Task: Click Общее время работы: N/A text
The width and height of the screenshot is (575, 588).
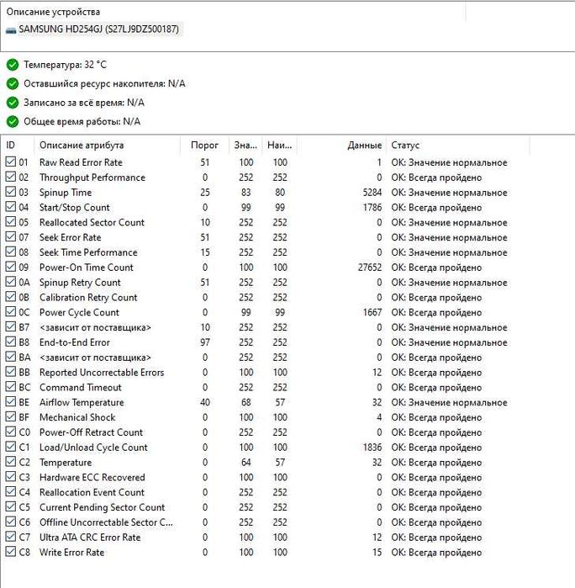Action: click(82, 121)
